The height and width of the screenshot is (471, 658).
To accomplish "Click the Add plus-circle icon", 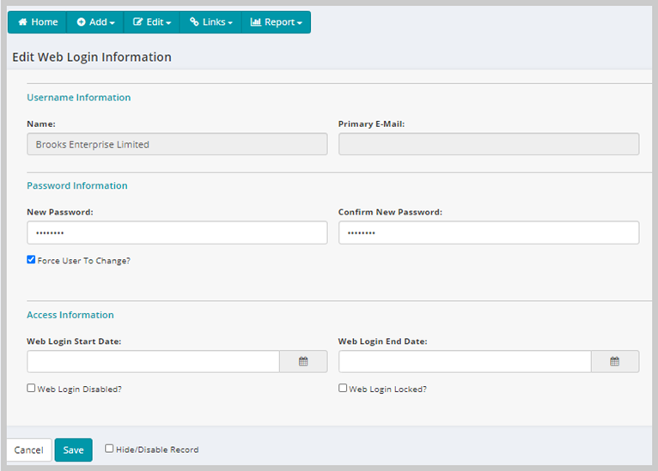I will 81,22.
